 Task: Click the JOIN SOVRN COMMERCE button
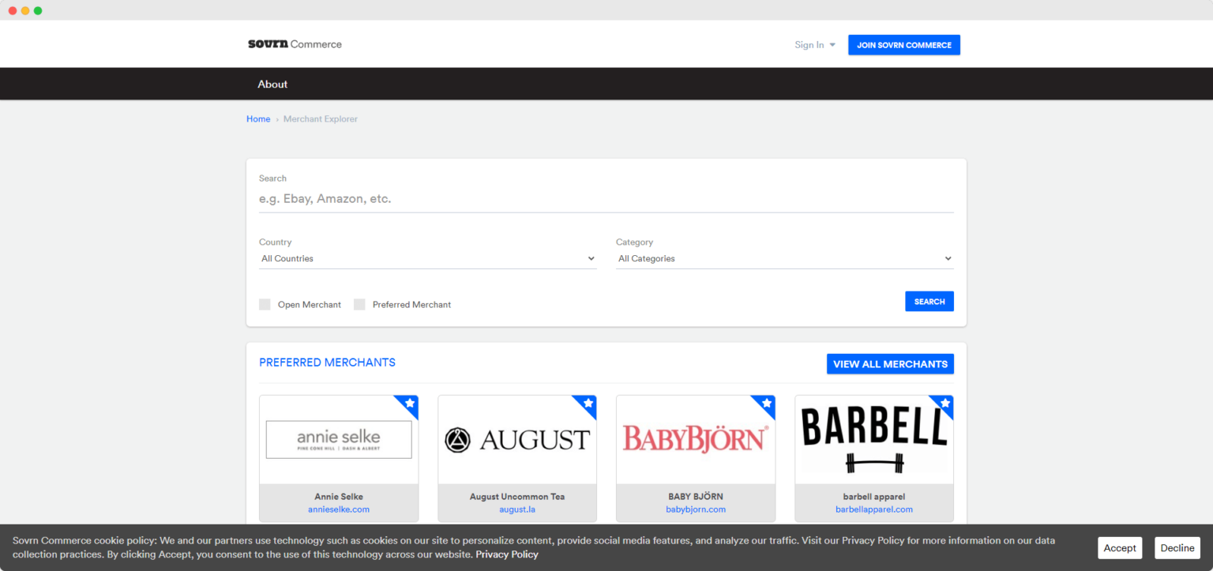point(903,45)
